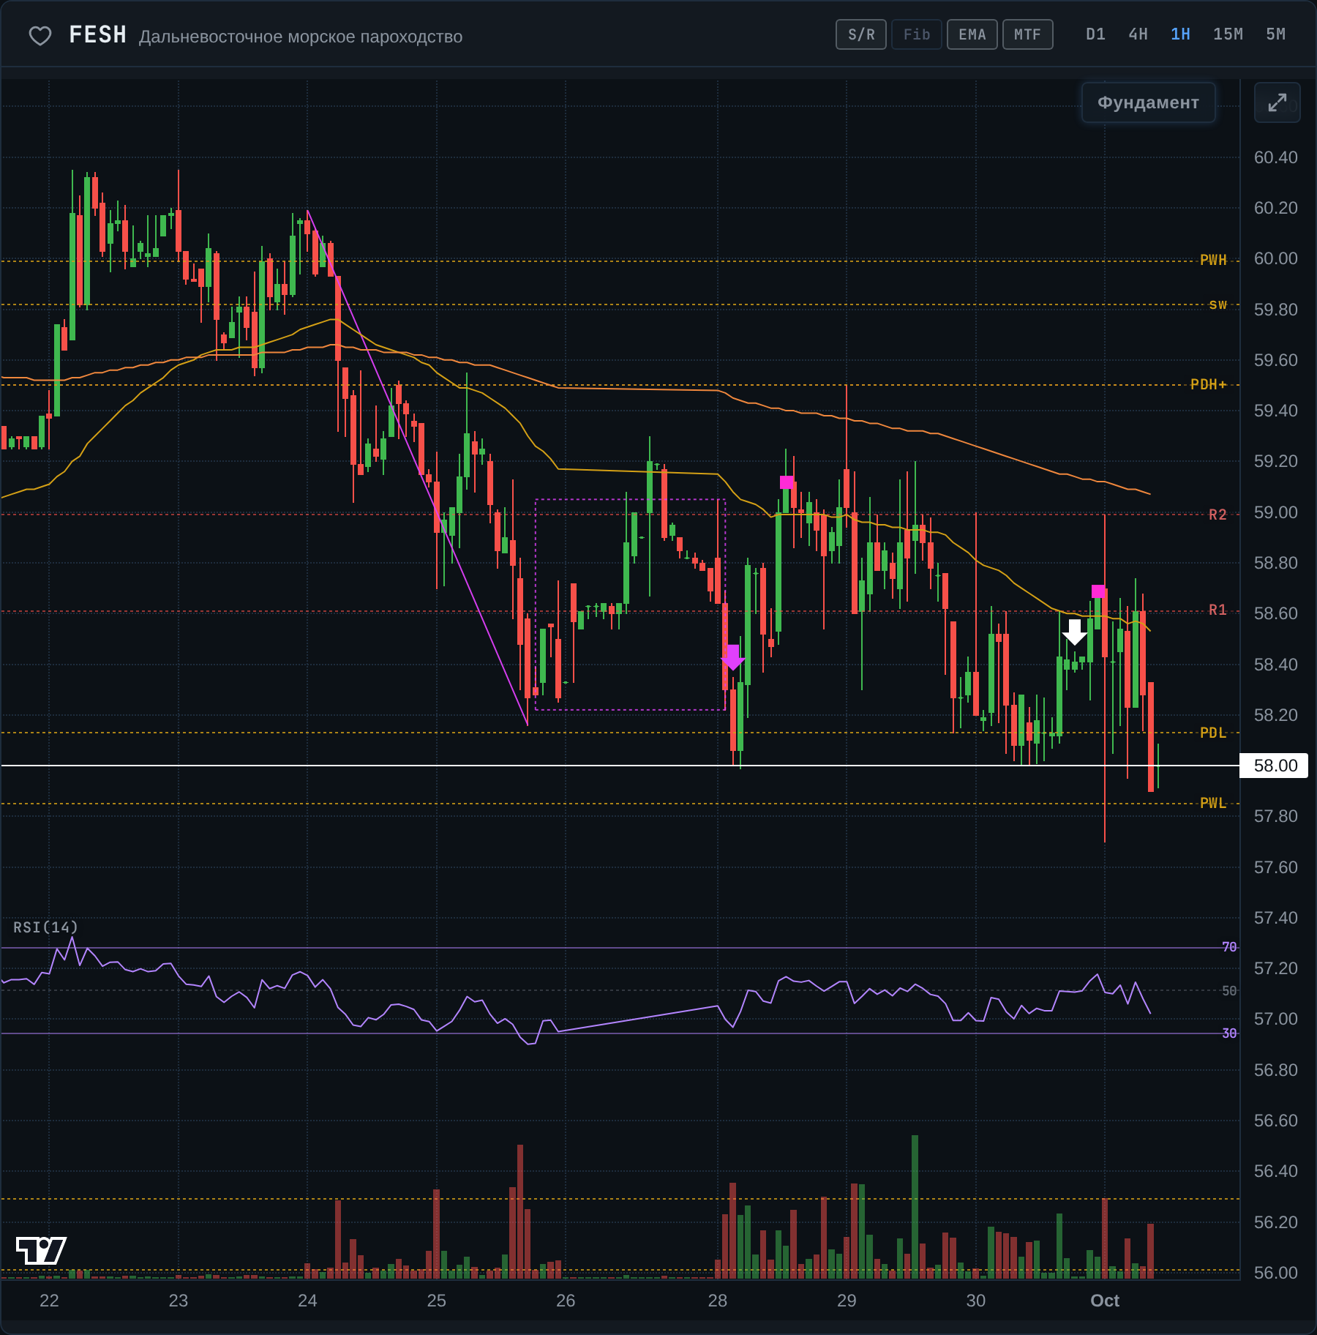The width and height of the screenshot is (1317, 1335).
Task: Click the PWH level label
Action: 1213,260
